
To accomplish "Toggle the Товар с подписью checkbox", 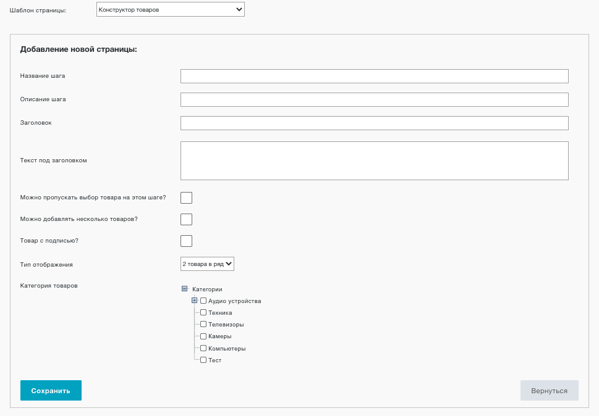I will click(x=187, y=241).
